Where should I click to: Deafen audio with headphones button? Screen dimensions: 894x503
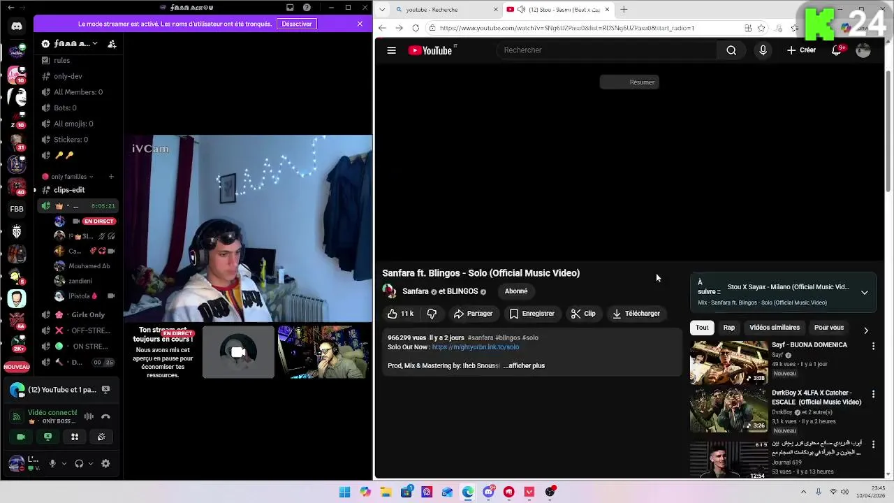[x=79, y=463]
